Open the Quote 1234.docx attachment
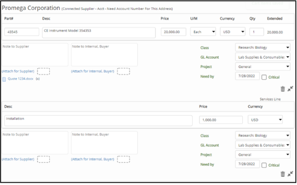 20,79
